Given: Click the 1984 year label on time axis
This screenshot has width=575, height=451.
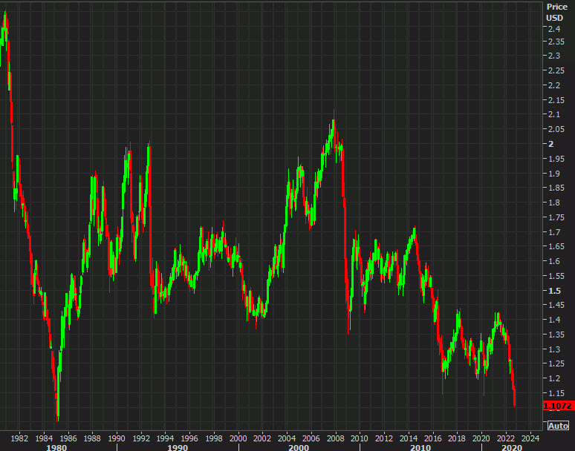Looking at the screenshot, I should (x=44, y=438).
